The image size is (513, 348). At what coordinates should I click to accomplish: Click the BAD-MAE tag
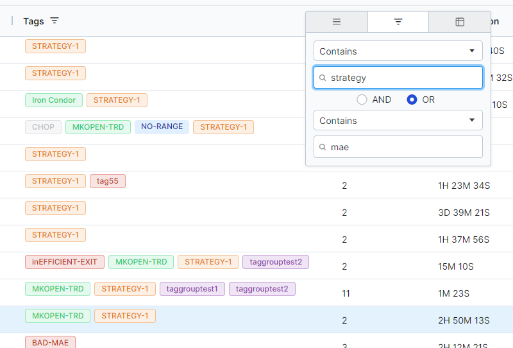[50, 342]
